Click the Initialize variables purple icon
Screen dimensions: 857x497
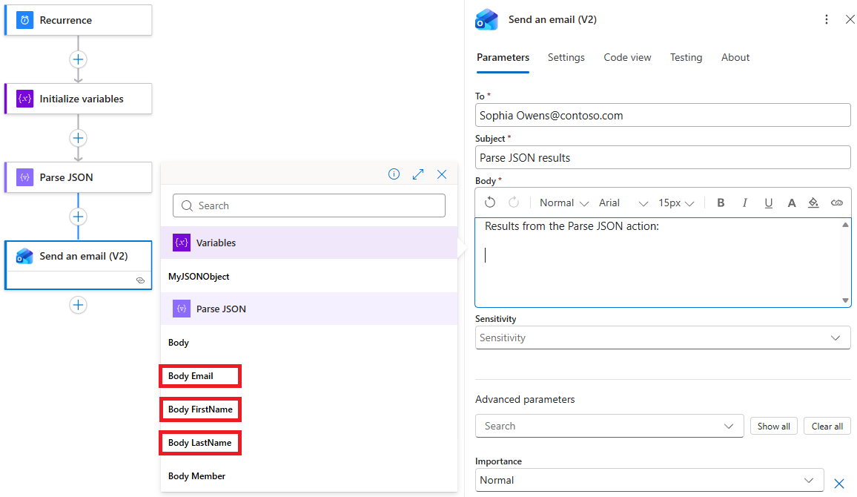pyautogui.click(x=24, y=99)
